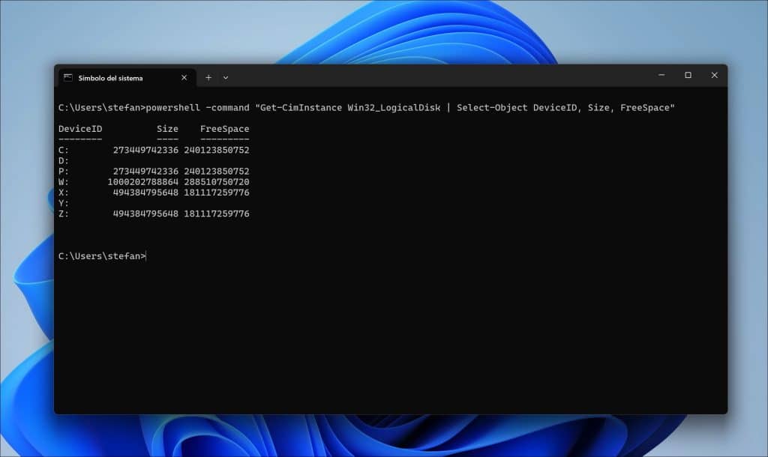Click the W: free space value 288510750720
This screenshot has height=457, width=768.
[x=217, y=182]
